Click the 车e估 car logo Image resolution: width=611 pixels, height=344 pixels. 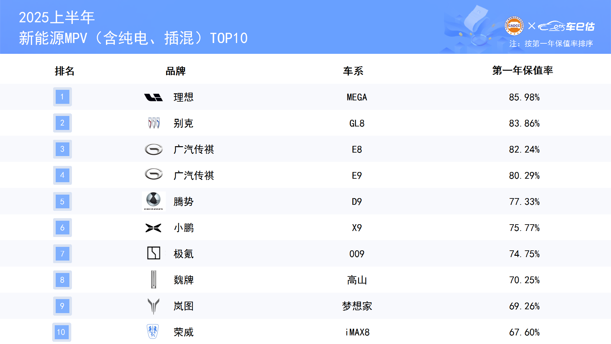coord(566,26)
